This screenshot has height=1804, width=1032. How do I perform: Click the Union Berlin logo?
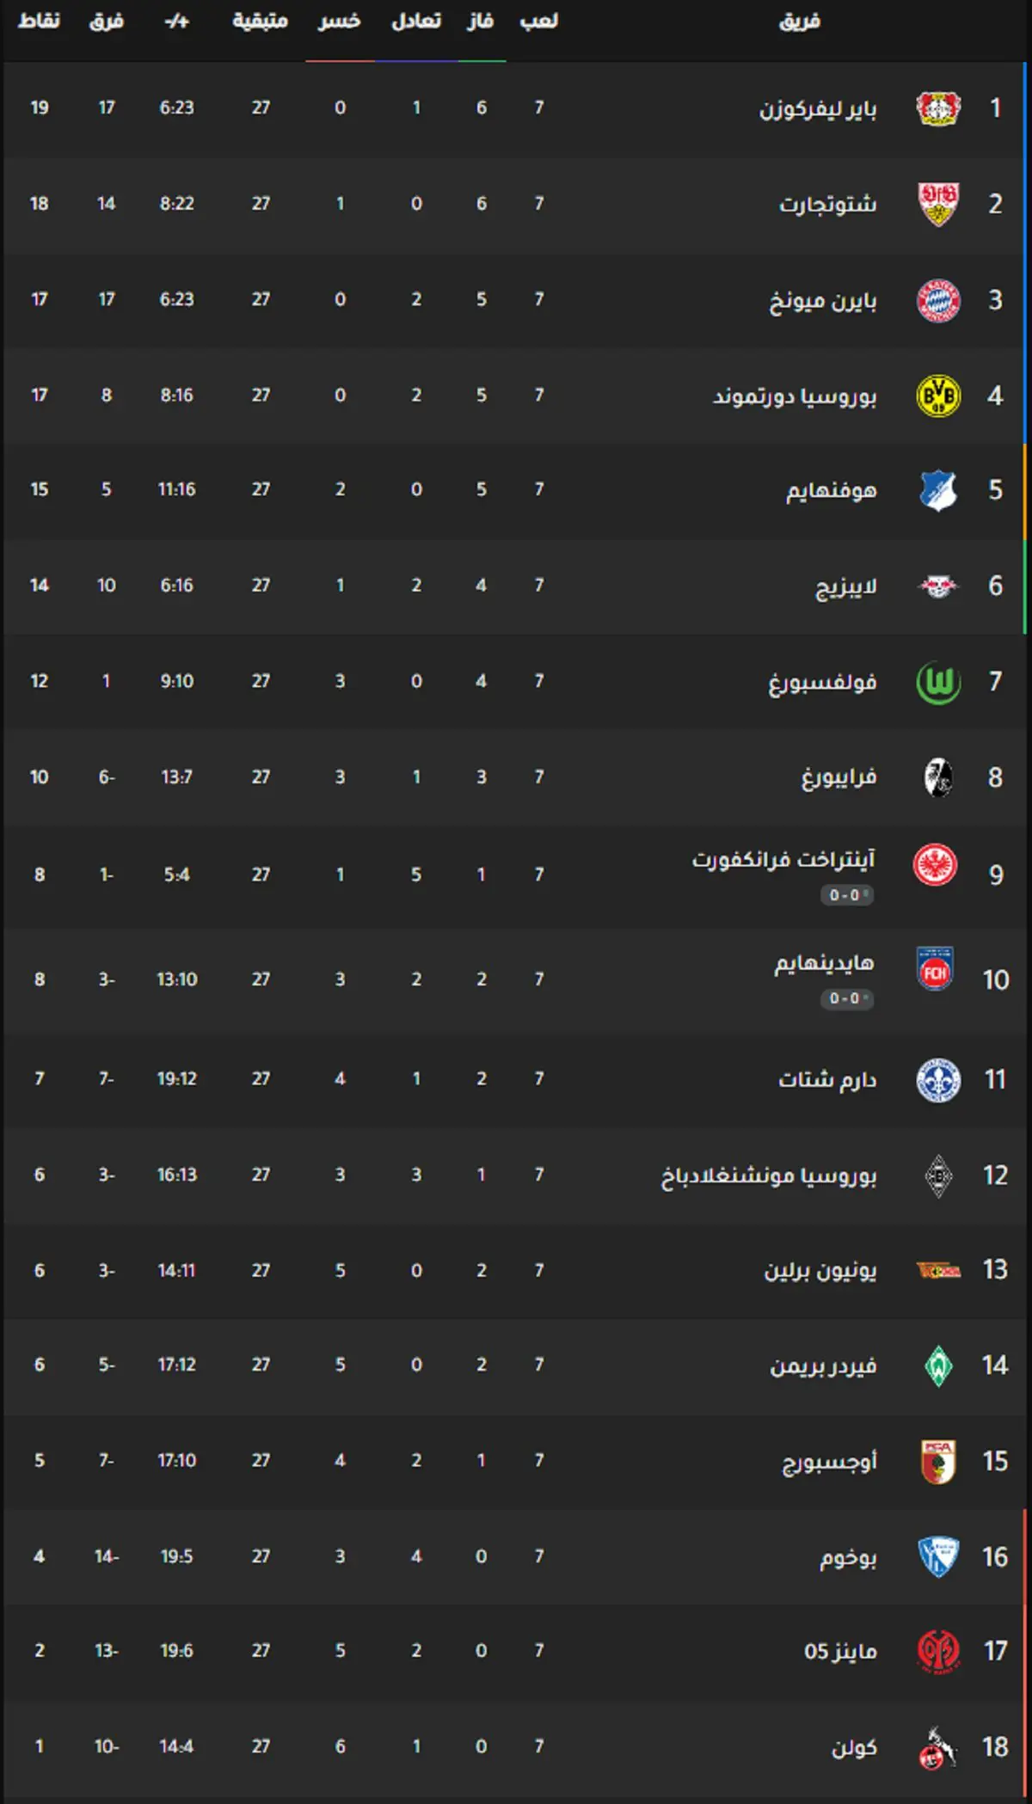[937, 1270]
